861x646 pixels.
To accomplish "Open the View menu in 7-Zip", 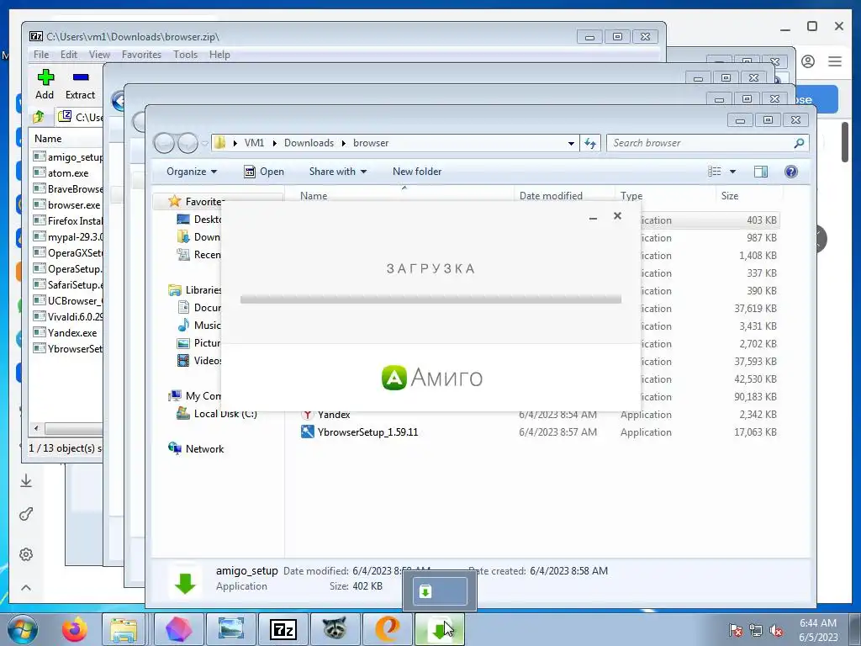I will pyautogui.click(x=99, y=55).
